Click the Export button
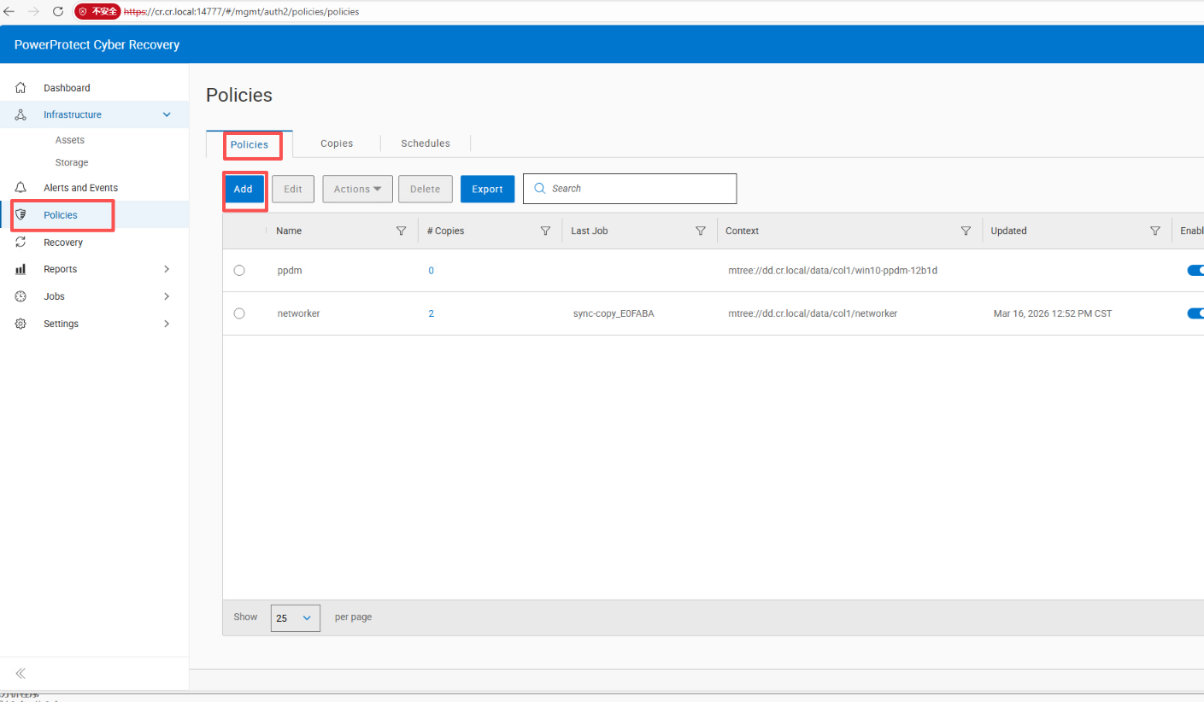Viewport: 1204px width, 702px height. coord(487,189)
